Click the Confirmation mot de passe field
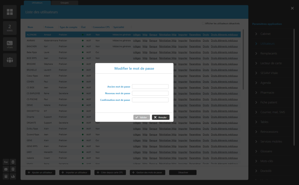Screen dimensions: 299x185 click(150, 100)
